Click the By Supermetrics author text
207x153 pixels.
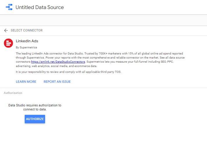26,47
